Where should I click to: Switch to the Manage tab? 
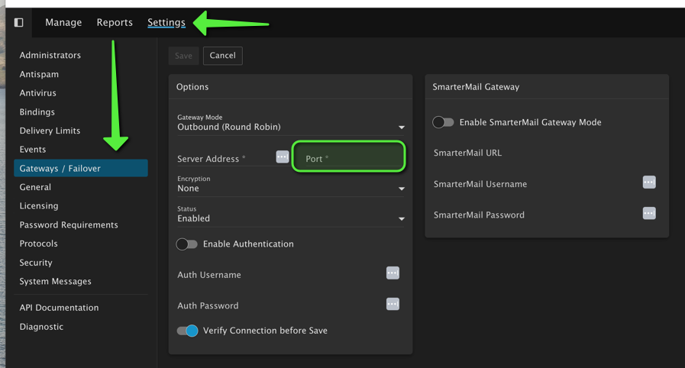tap(63, 23)
